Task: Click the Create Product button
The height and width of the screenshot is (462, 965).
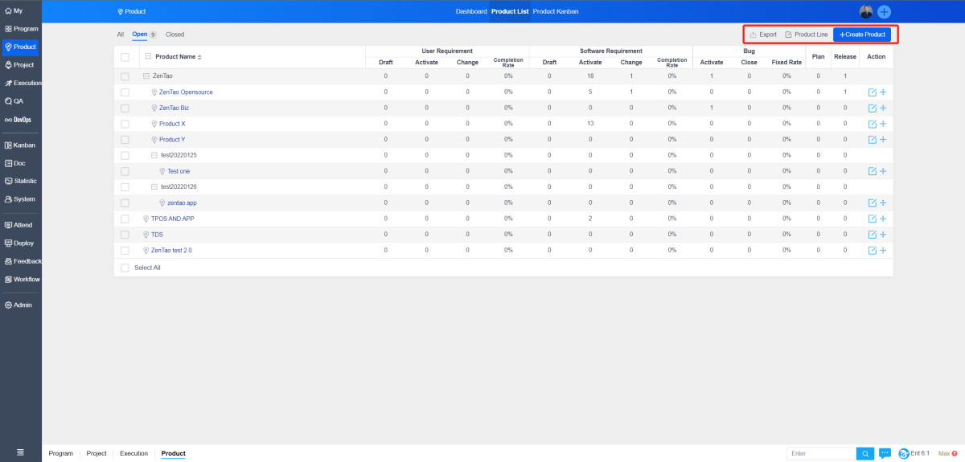Action: pyautogui.click(x=862, y=35)
